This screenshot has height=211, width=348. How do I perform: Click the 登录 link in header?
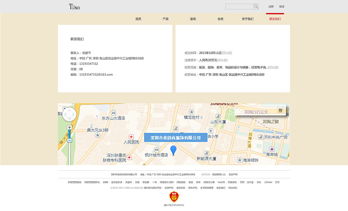pyautogui.click(x=282, y=7)
